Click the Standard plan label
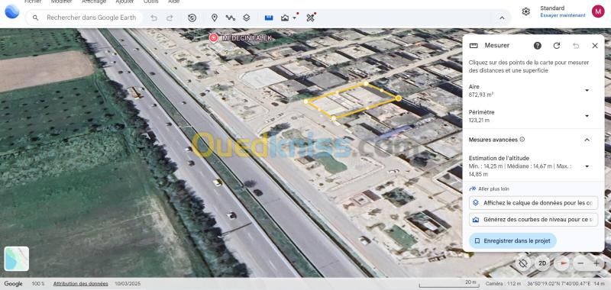 point(552,8)
